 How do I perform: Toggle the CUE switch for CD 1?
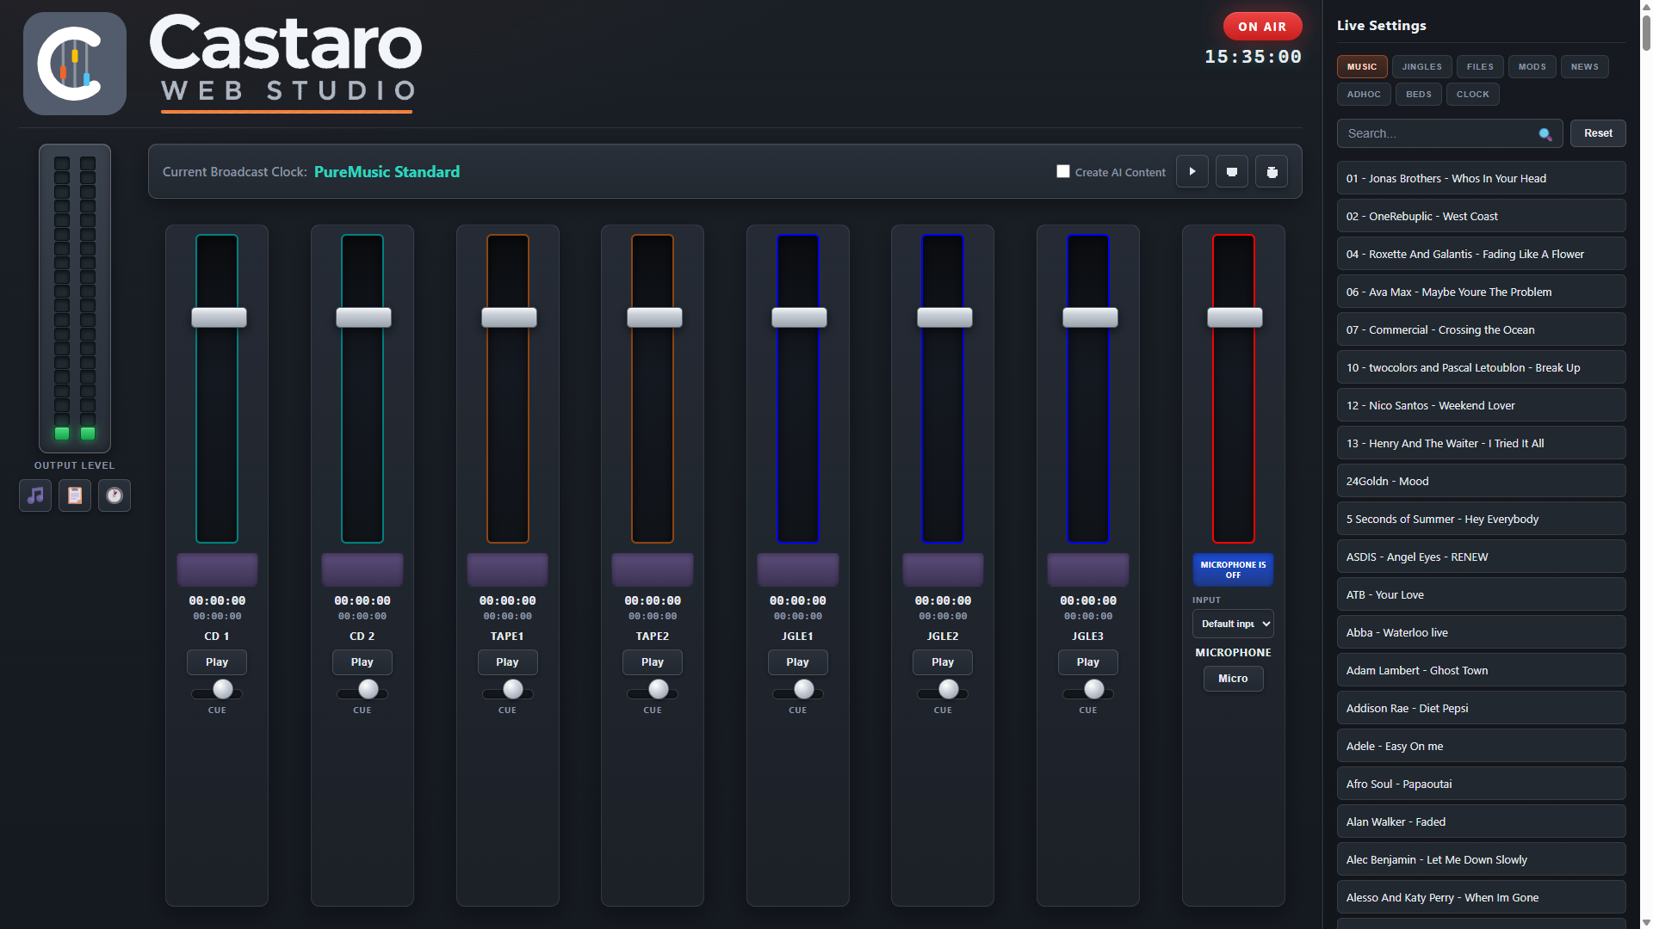[217, 690]
